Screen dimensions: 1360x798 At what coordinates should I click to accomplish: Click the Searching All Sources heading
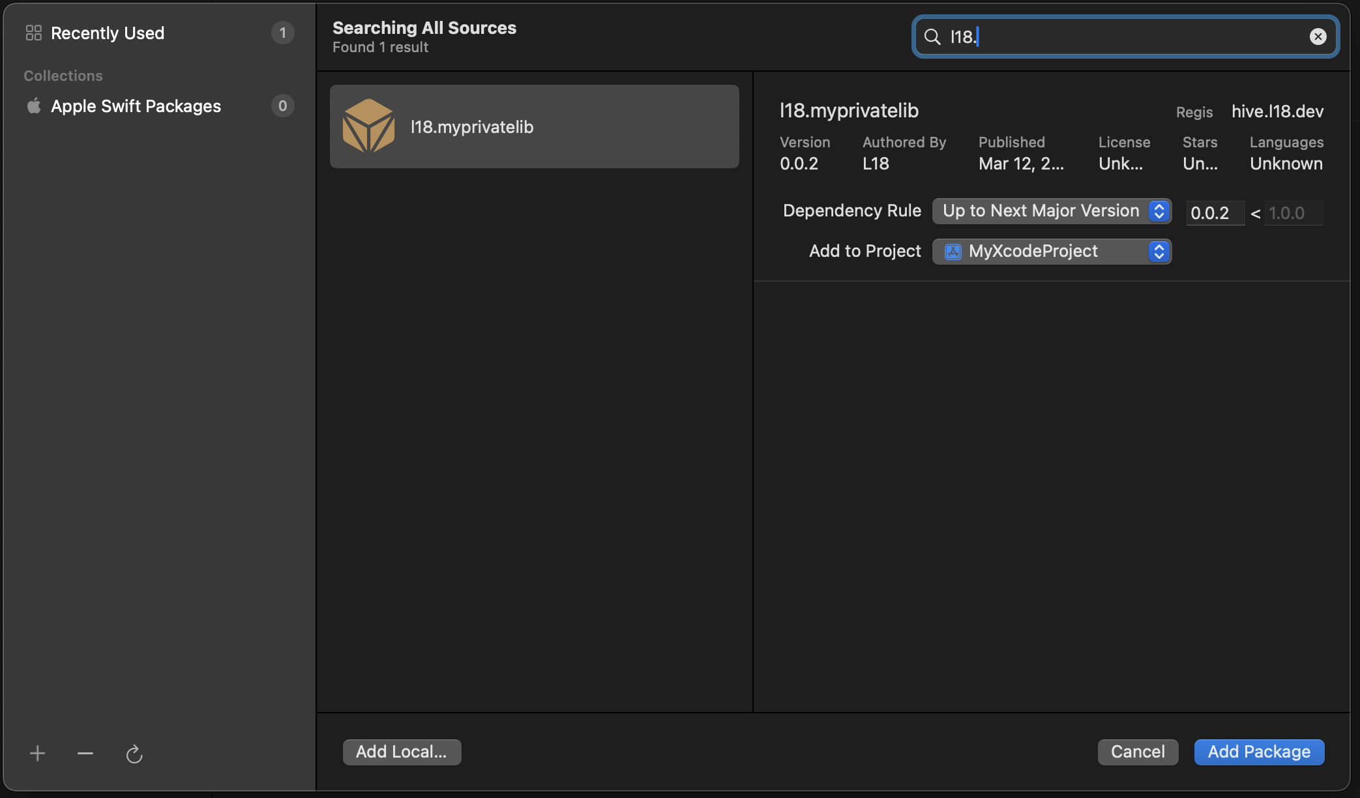click(424, 28)
